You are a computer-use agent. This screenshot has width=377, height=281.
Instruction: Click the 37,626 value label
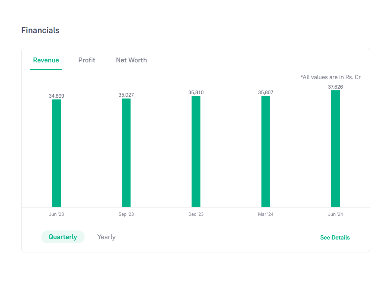pos(335,87)
